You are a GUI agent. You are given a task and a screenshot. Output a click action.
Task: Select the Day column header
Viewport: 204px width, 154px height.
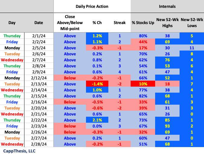[x=12, y=23]
